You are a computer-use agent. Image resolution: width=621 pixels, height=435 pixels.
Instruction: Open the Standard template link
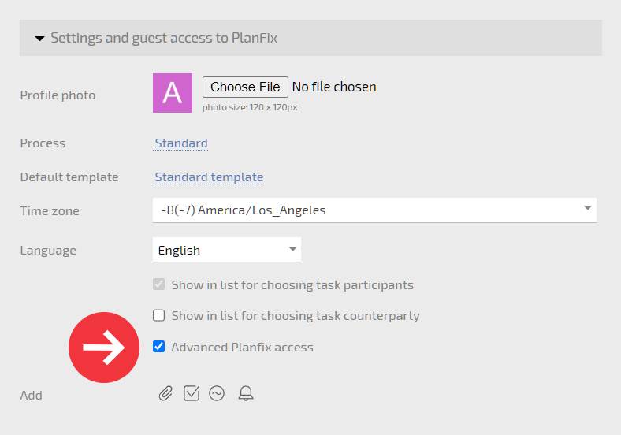[x=209, y=177]
